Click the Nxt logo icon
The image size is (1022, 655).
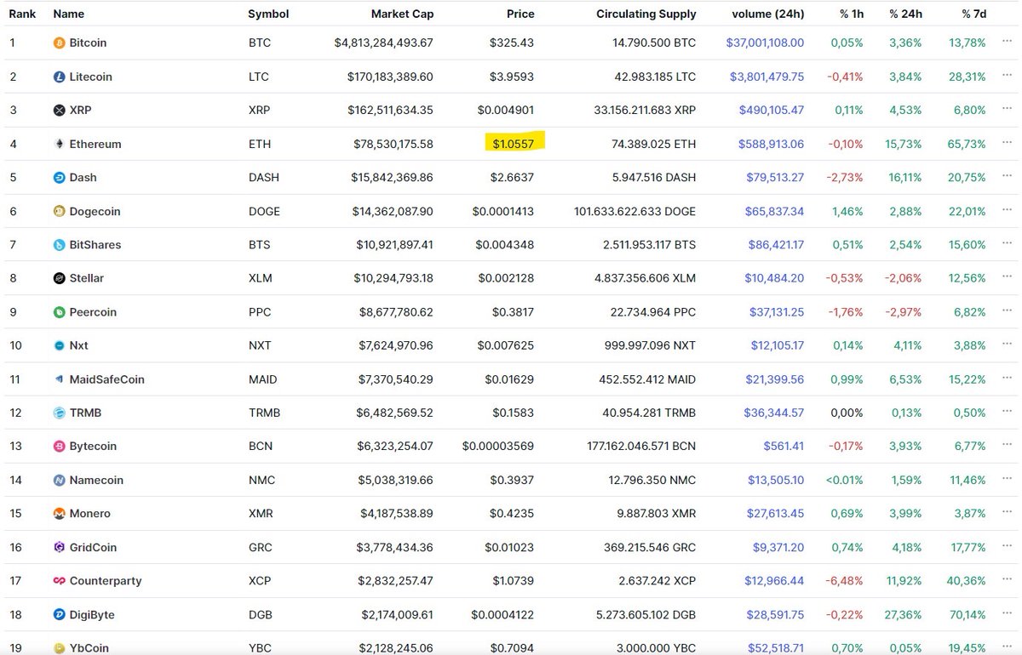pyautogui.click(x=60, y=345)
